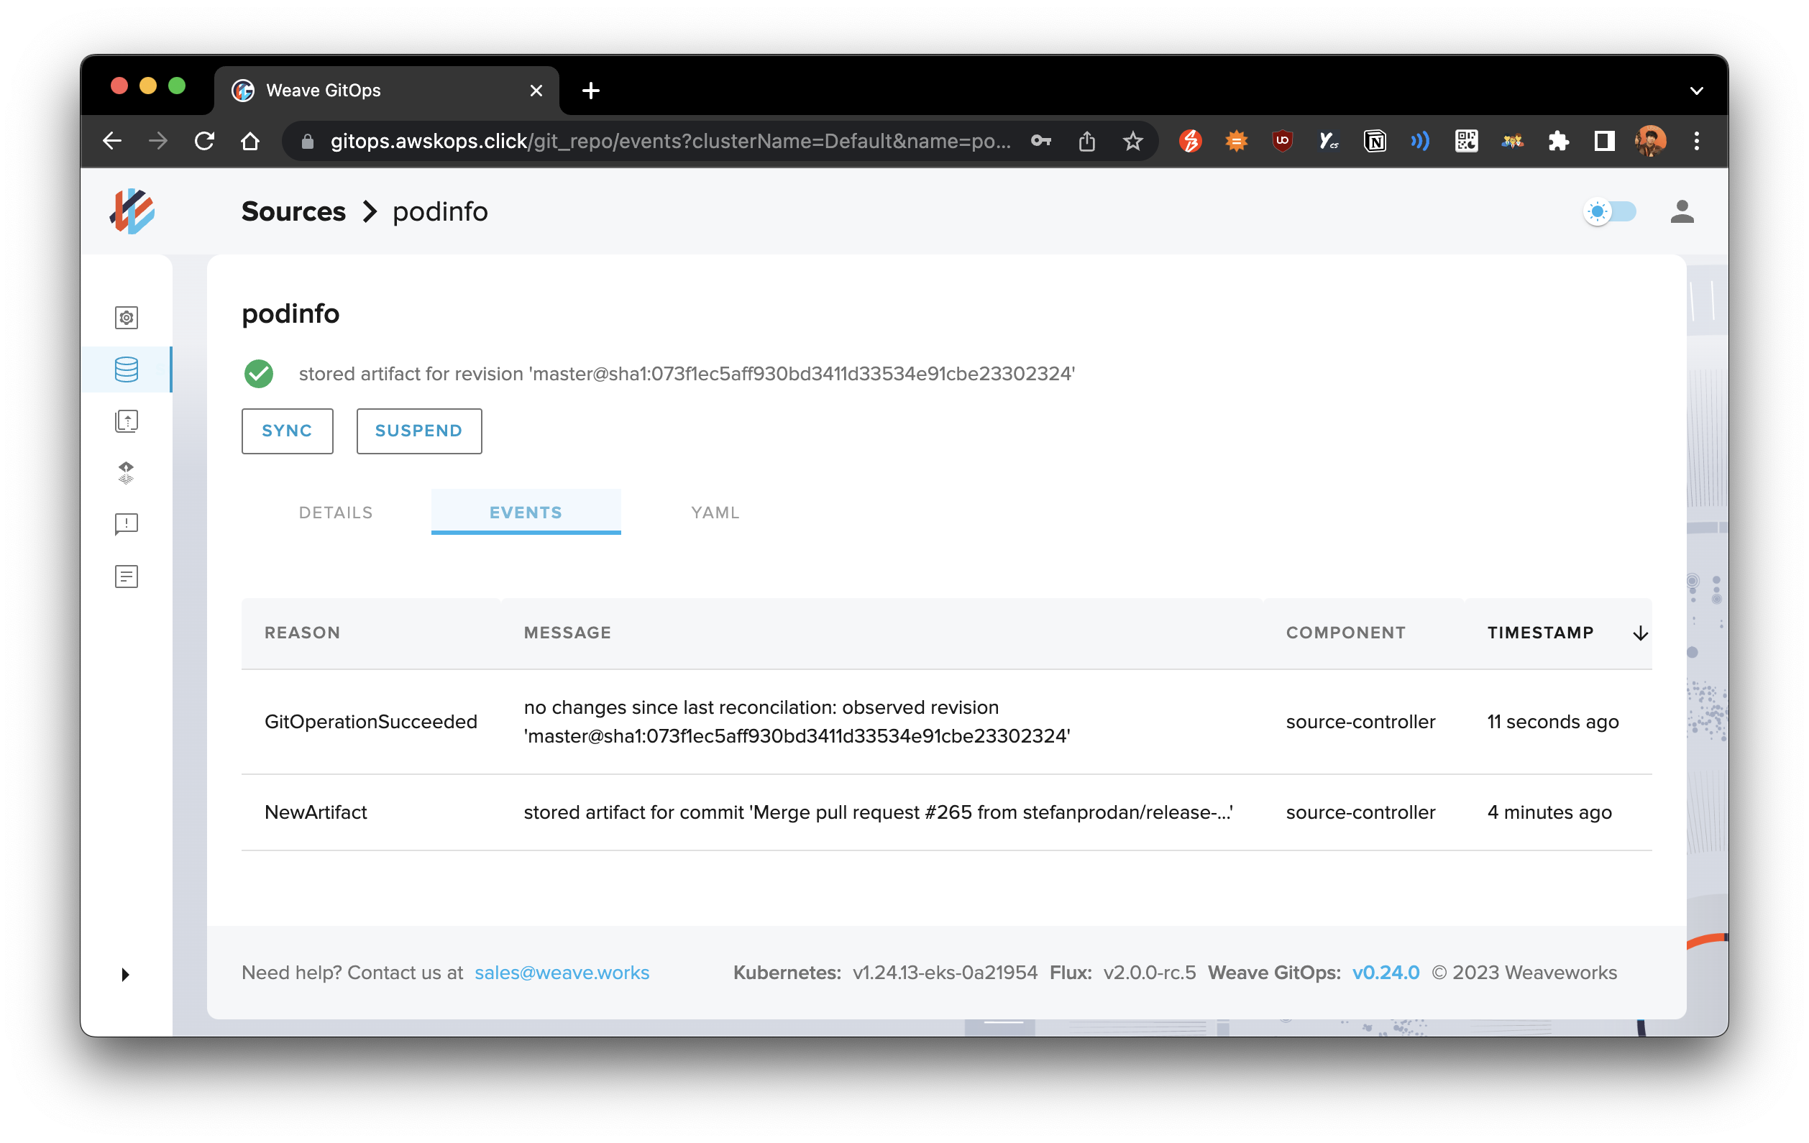The image size is (1809, 1143).
Task: Click the Y extension icon
Action: coord(1328,141)
